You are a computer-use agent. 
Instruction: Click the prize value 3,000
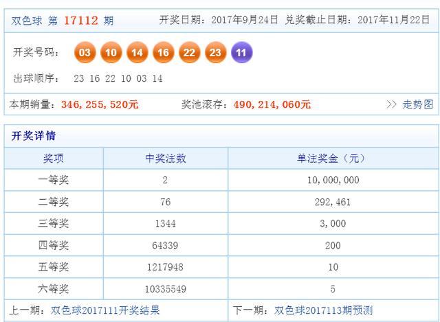tap(333, 223)
